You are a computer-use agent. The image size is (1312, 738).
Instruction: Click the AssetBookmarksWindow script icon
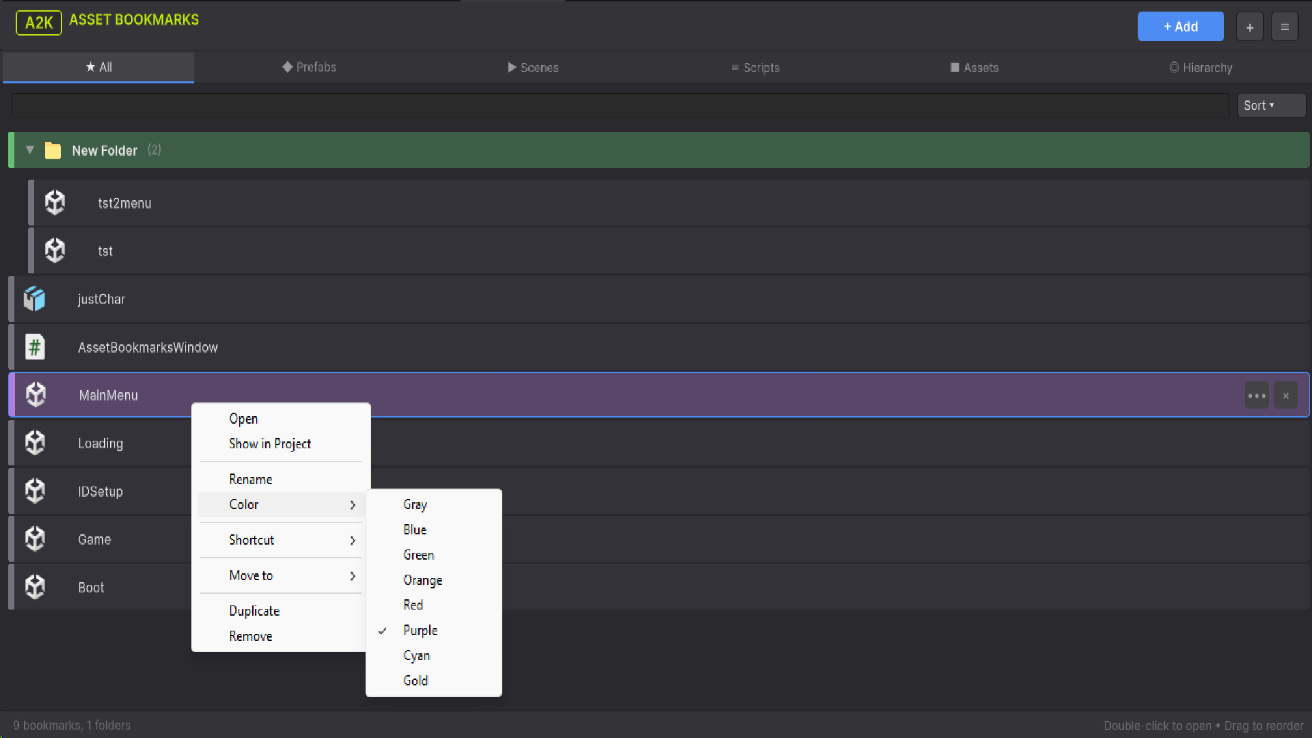[35, 347]
